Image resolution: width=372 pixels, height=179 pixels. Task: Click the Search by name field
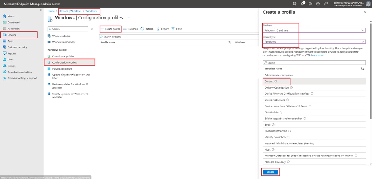point(178,37)
